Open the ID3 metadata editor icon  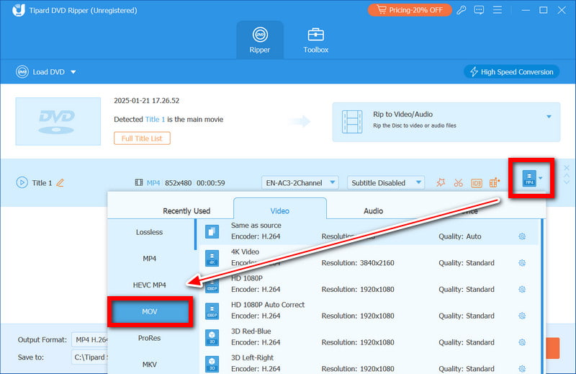[x=477, y=183]
